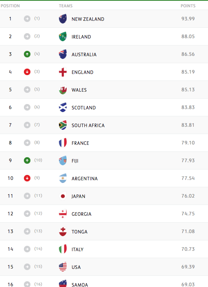This screenshot has width=208, height=287.
Task: Click the green up arrow beside Fiji
Action: [x=27, y=161]
